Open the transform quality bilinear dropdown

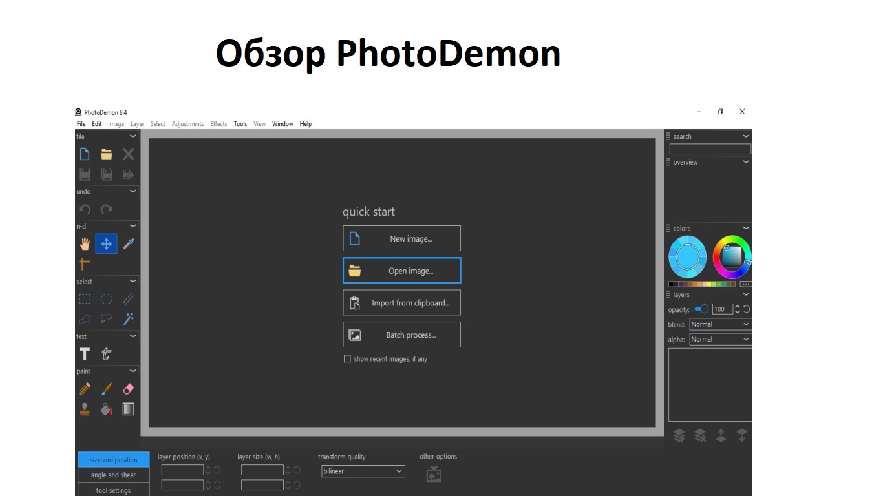click(x=363, y=471)
